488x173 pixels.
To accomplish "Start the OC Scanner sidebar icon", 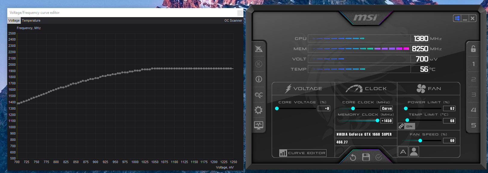I will 259,95.
